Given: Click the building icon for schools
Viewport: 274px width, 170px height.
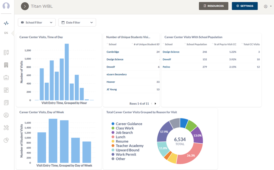Looking at the screenshot, I should 6,65.
